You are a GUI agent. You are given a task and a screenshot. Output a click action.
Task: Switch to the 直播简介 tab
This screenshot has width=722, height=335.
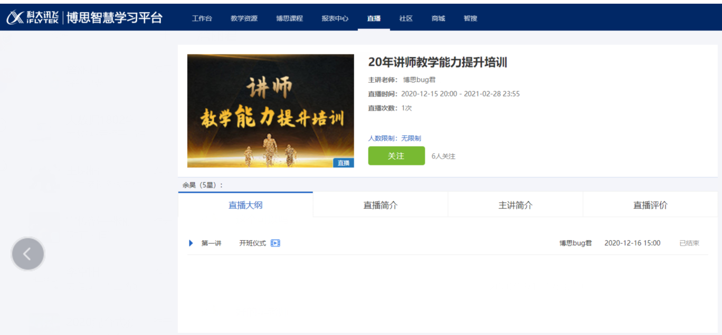click(380, 205)
